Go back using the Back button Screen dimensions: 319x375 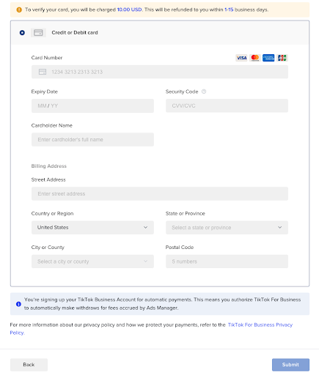(x=29, y=365)
